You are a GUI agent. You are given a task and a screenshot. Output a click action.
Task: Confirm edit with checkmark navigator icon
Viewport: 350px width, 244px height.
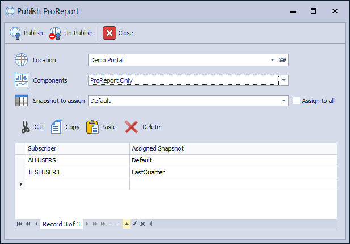point(134,224)
